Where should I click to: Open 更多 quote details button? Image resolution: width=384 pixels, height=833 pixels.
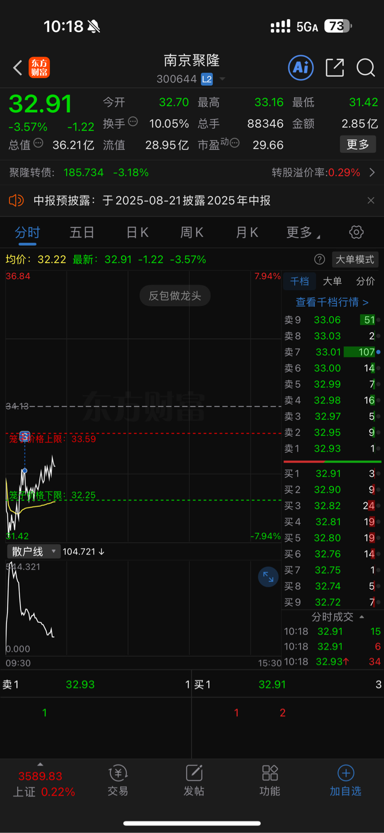(358, 145)
